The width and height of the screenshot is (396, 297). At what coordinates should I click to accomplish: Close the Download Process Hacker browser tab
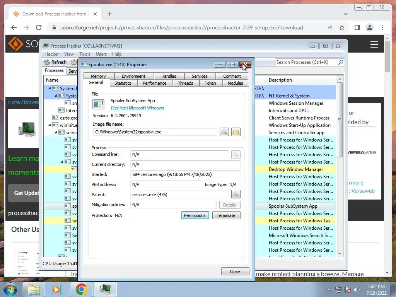coord(95,14)
